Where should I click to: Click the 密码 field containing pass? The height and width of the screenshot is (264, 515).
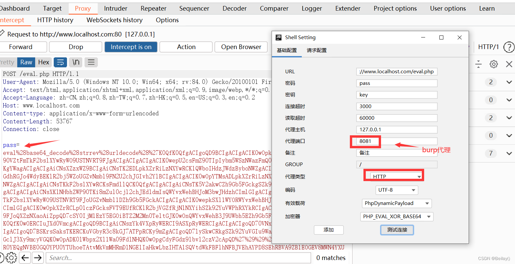(397, 83)
